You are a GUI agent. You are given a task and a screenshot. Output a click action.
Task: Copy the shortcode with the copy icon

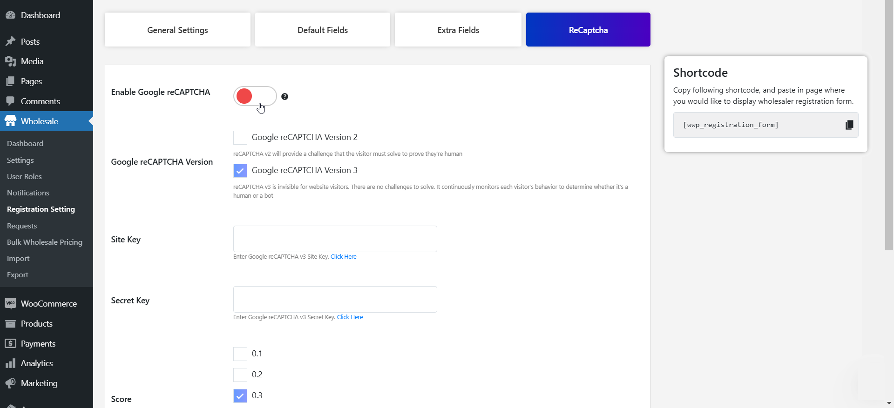[849, 125]
